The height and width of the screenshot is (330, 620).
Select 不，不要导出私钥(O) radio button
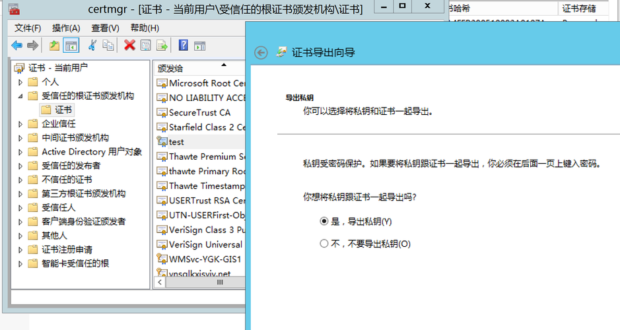(x=324, y=244)
